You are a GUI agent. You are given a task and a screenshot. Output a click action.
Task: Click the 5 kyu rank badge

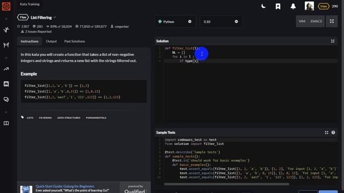324,6
